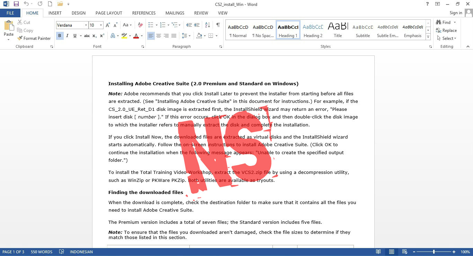Click Sign in at top right

pyautogui.click(x=456, y=13)
